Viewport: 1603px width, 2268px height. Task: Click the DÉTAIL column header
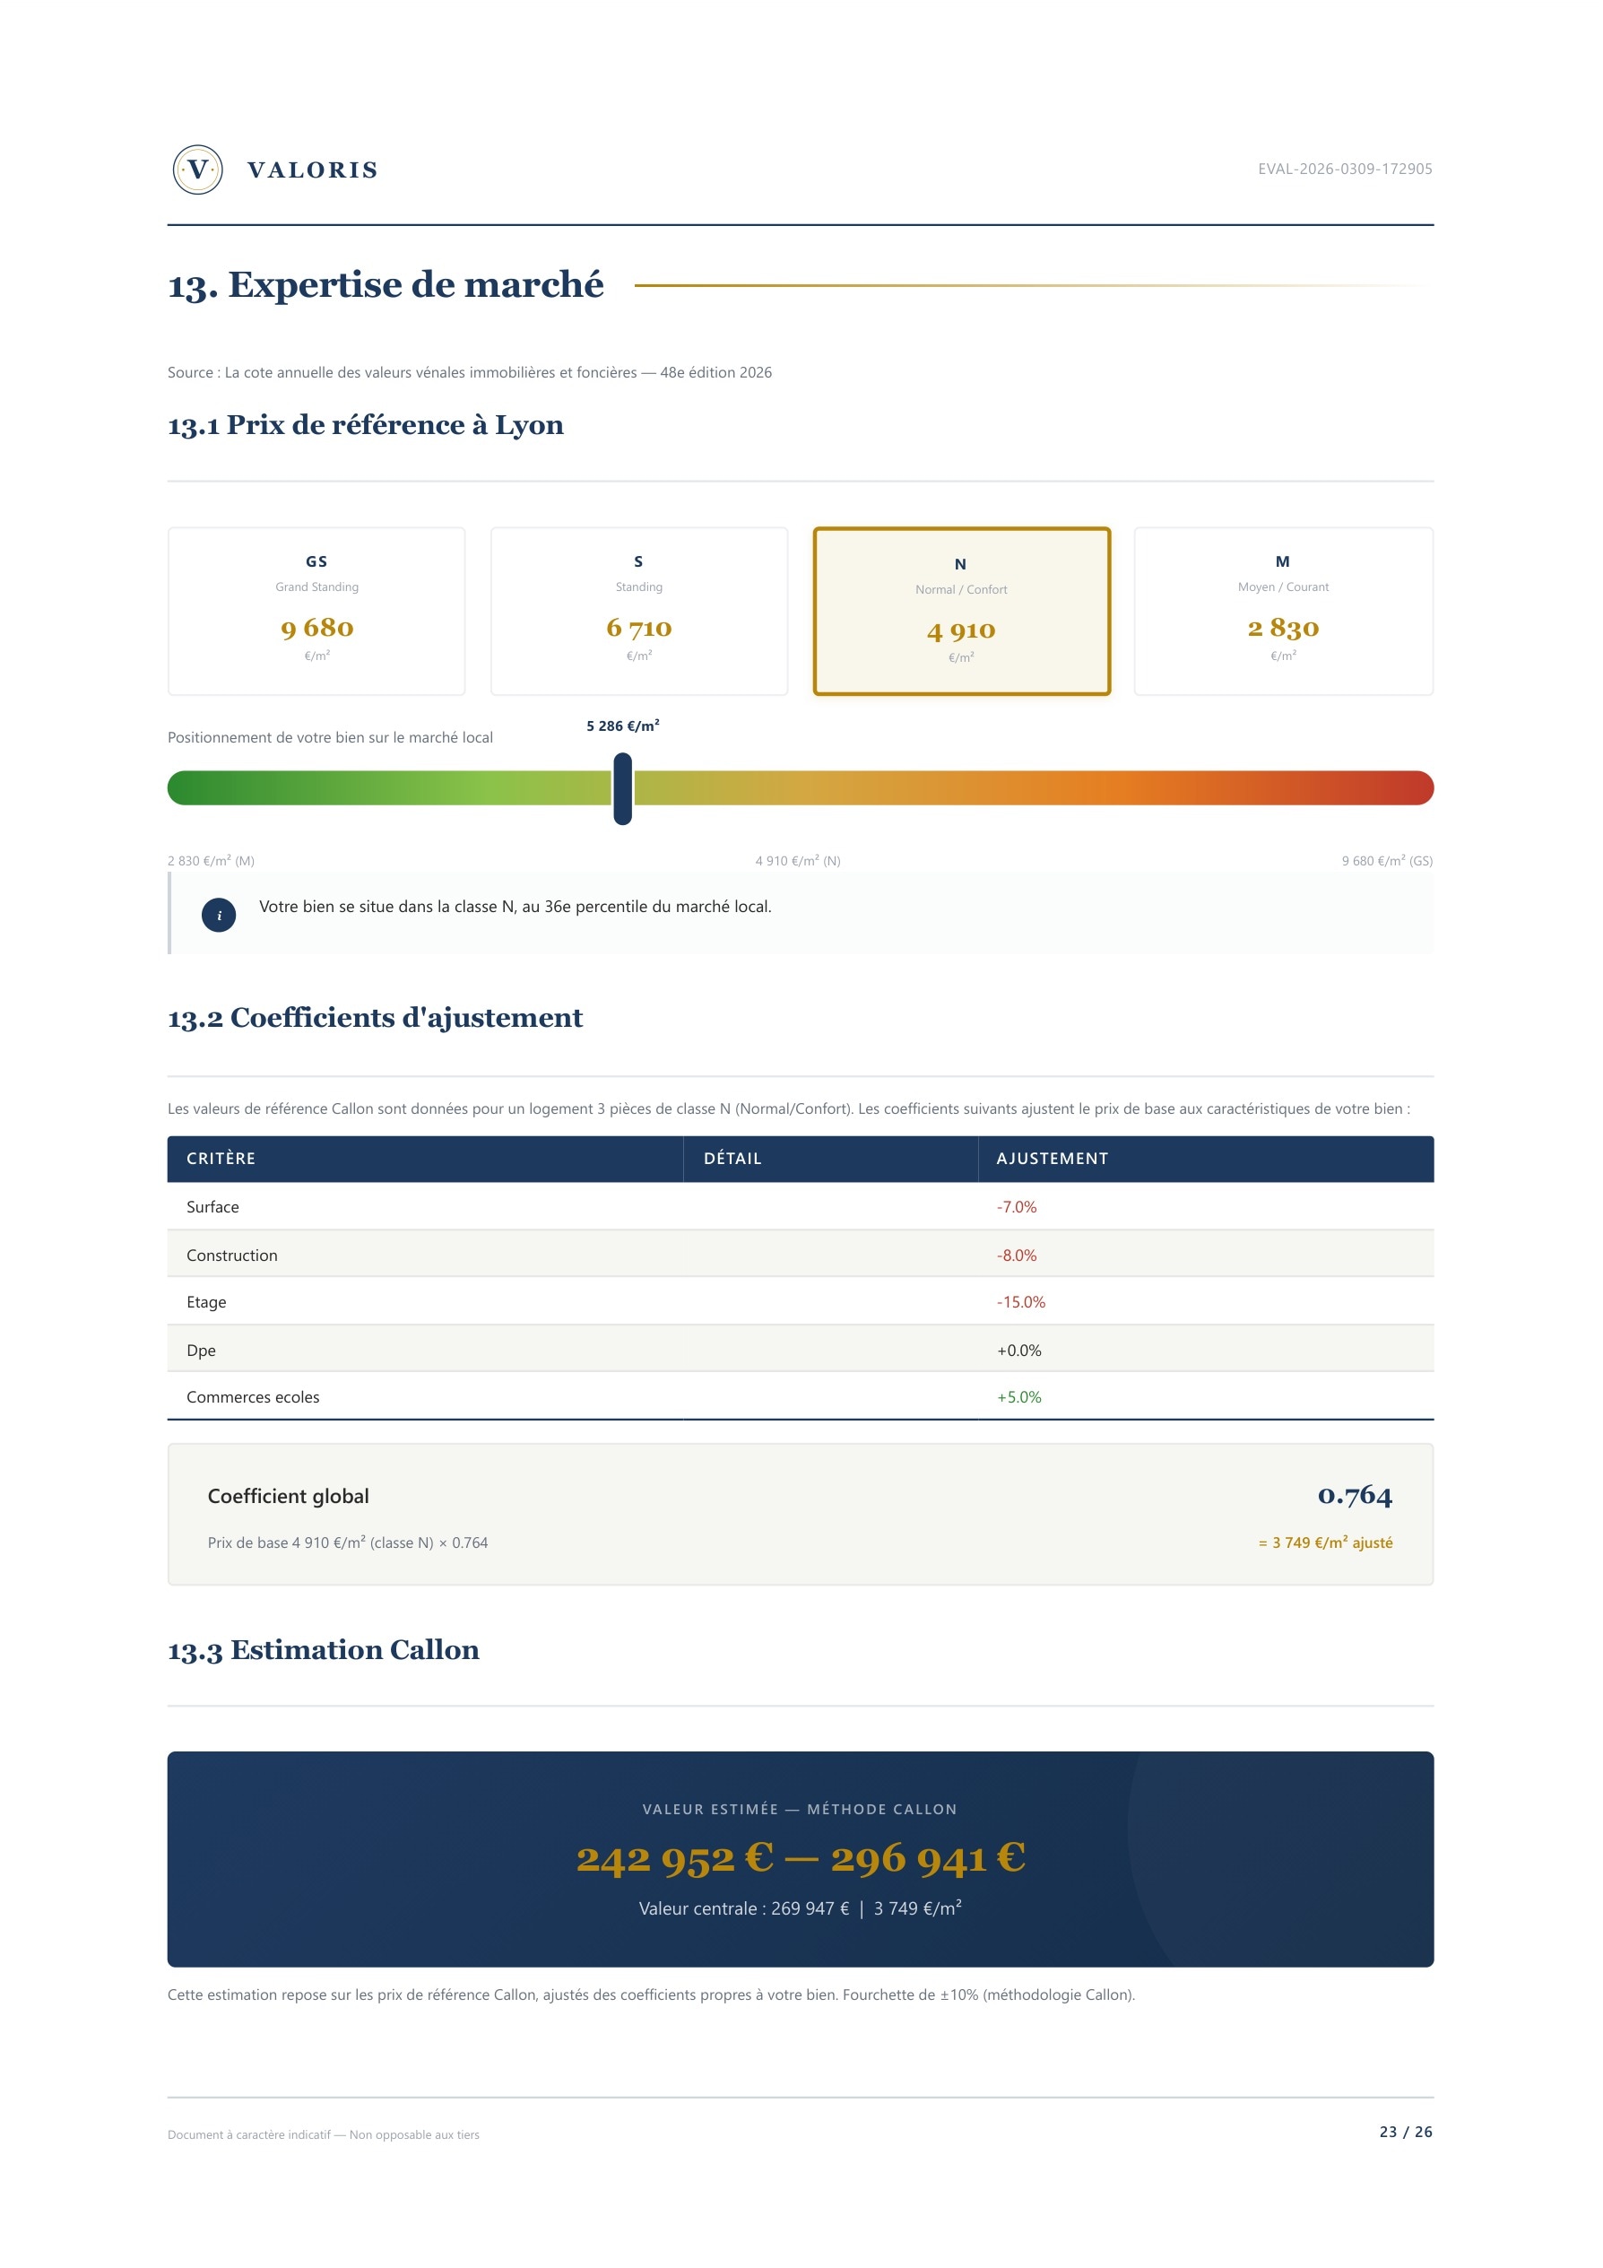point(732,1159)
